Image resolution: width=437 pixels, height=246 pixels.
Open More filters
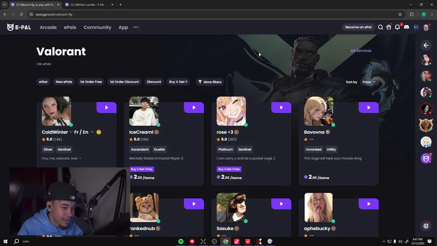pos(210,82)
